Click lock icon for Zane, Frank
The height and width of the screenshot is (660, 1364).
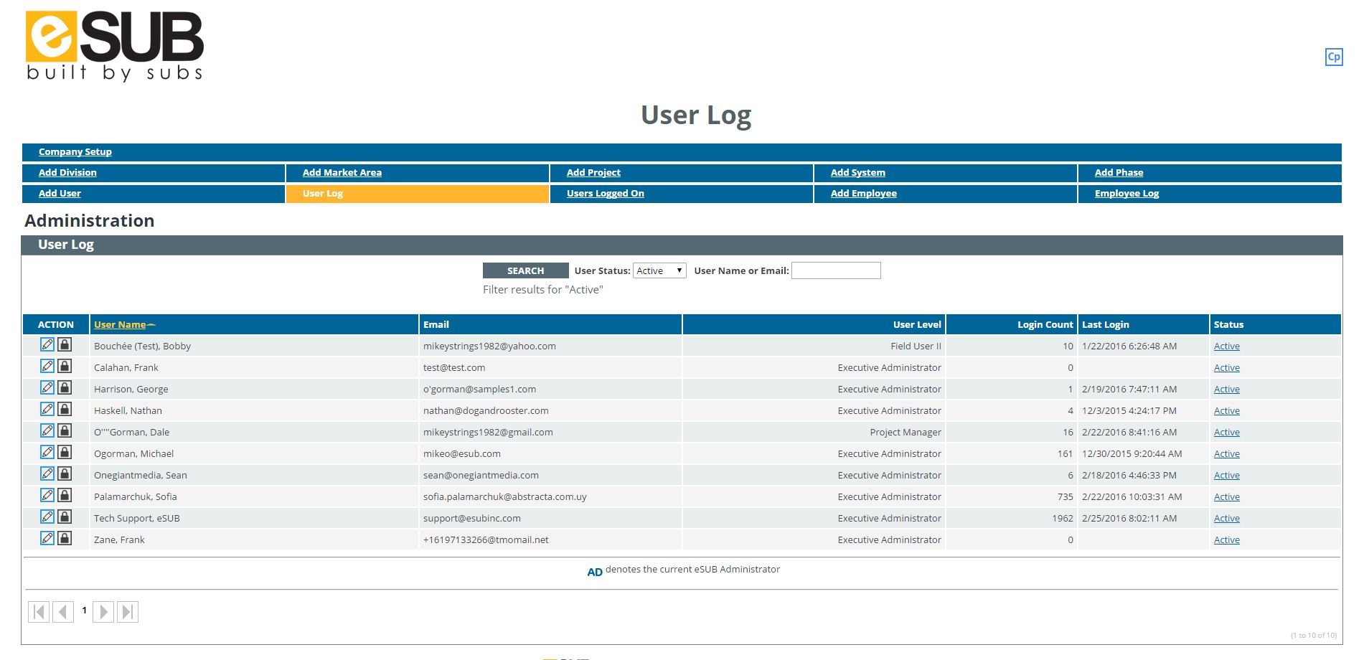[x=65, y=538]
